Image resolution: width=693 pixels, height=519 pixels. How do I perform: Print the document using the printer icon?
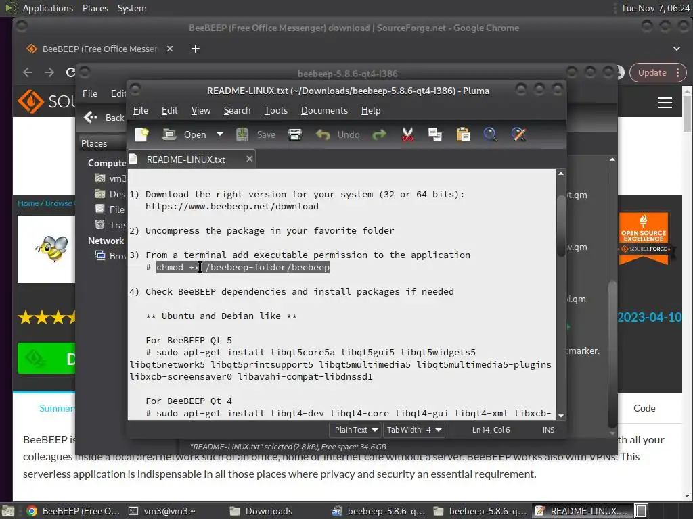[295, 134]
